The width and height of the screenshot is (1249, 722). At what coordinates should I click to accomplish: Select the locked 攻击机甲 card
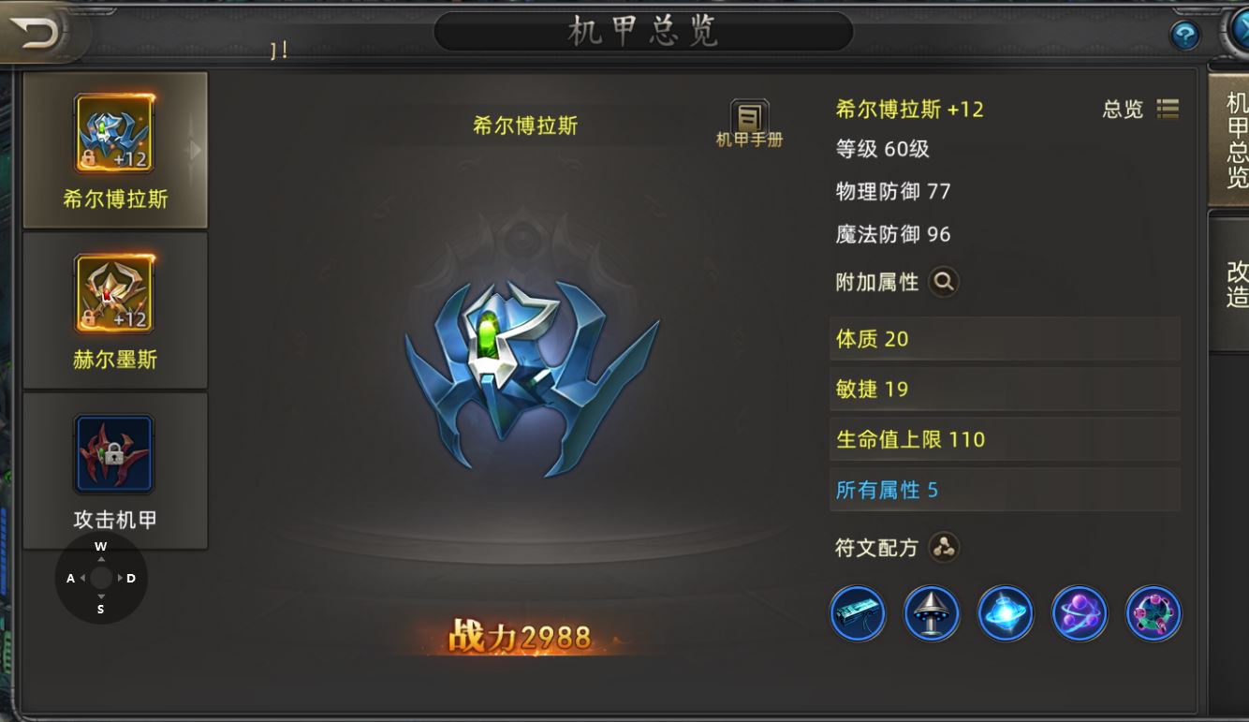(x=115, y=471)
